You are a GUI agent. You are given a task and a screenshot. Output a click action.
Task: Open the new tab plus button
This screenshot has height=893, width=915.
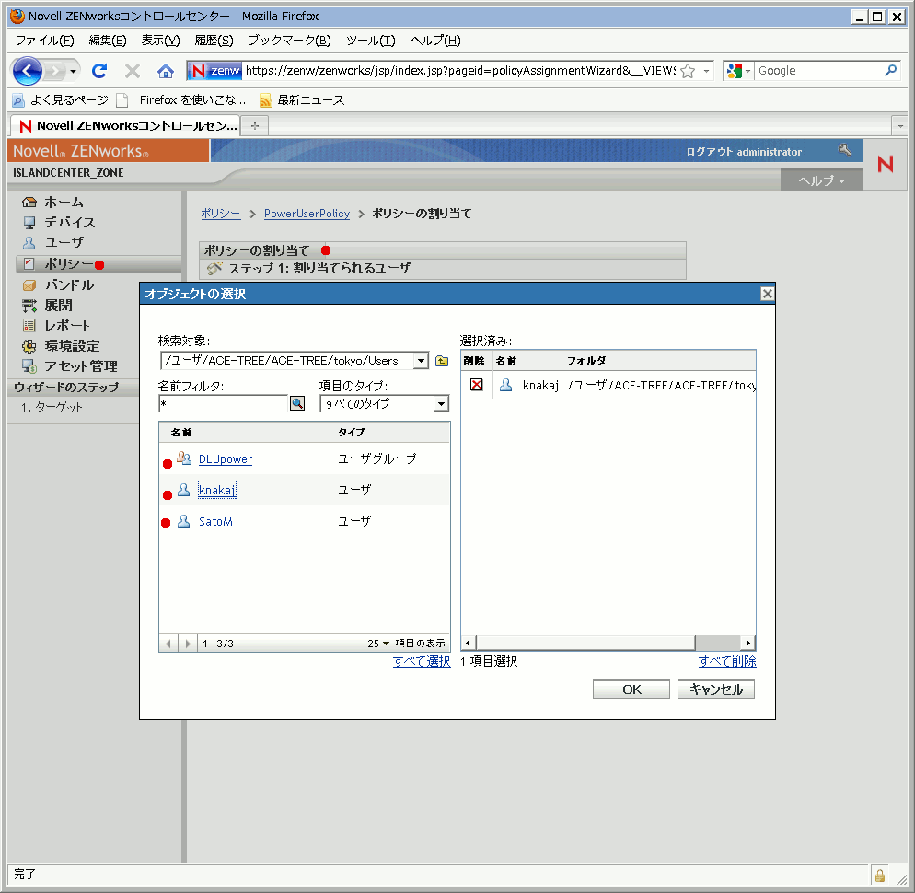(x=255, y=125)
